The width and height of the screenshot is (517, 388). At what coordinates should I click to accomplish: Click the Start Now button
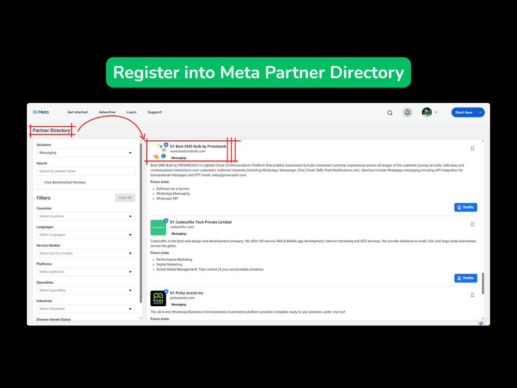(464, 112)
